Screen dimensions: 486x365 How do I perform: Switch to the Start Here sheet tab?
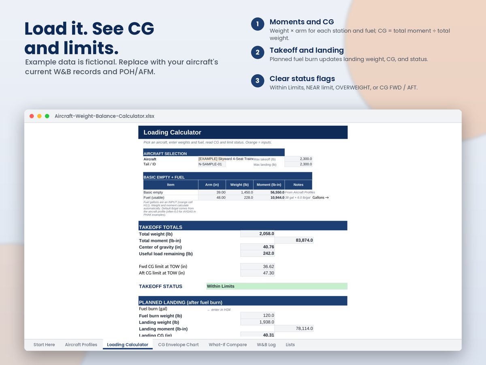pos(44,345)
